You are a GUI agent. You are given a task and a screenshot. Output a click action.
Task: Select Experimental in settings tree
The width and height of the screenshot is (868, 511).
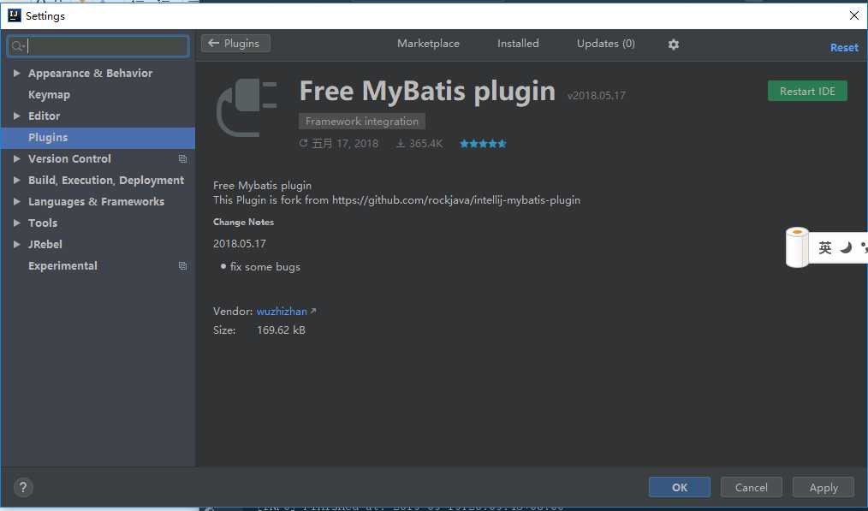(62, 265)
